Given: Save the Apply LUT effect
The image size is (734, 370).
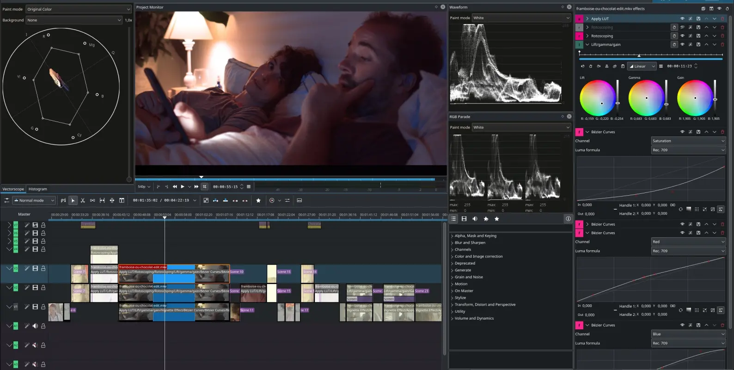Looking at the screenshot, I should (698, 18).
